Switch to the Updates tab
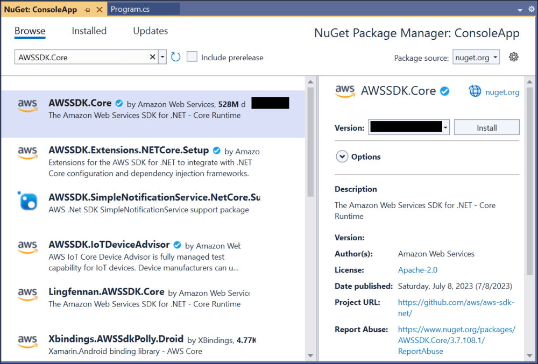538x364 pixels. coord(151,31)
